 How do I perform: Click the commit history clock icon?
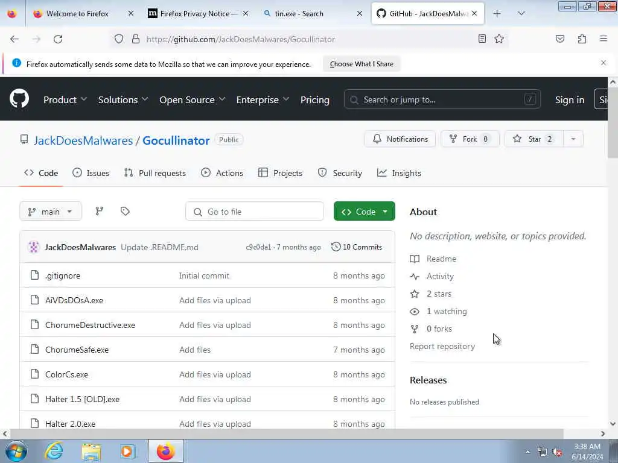(336, 247)
